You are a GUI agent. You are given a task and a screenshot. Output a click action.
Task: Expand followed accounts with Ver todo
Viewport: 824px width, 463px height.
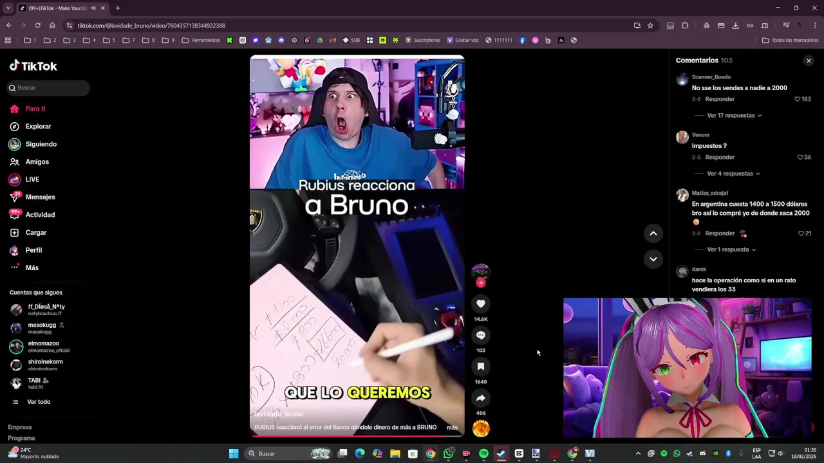pos(39,402)
